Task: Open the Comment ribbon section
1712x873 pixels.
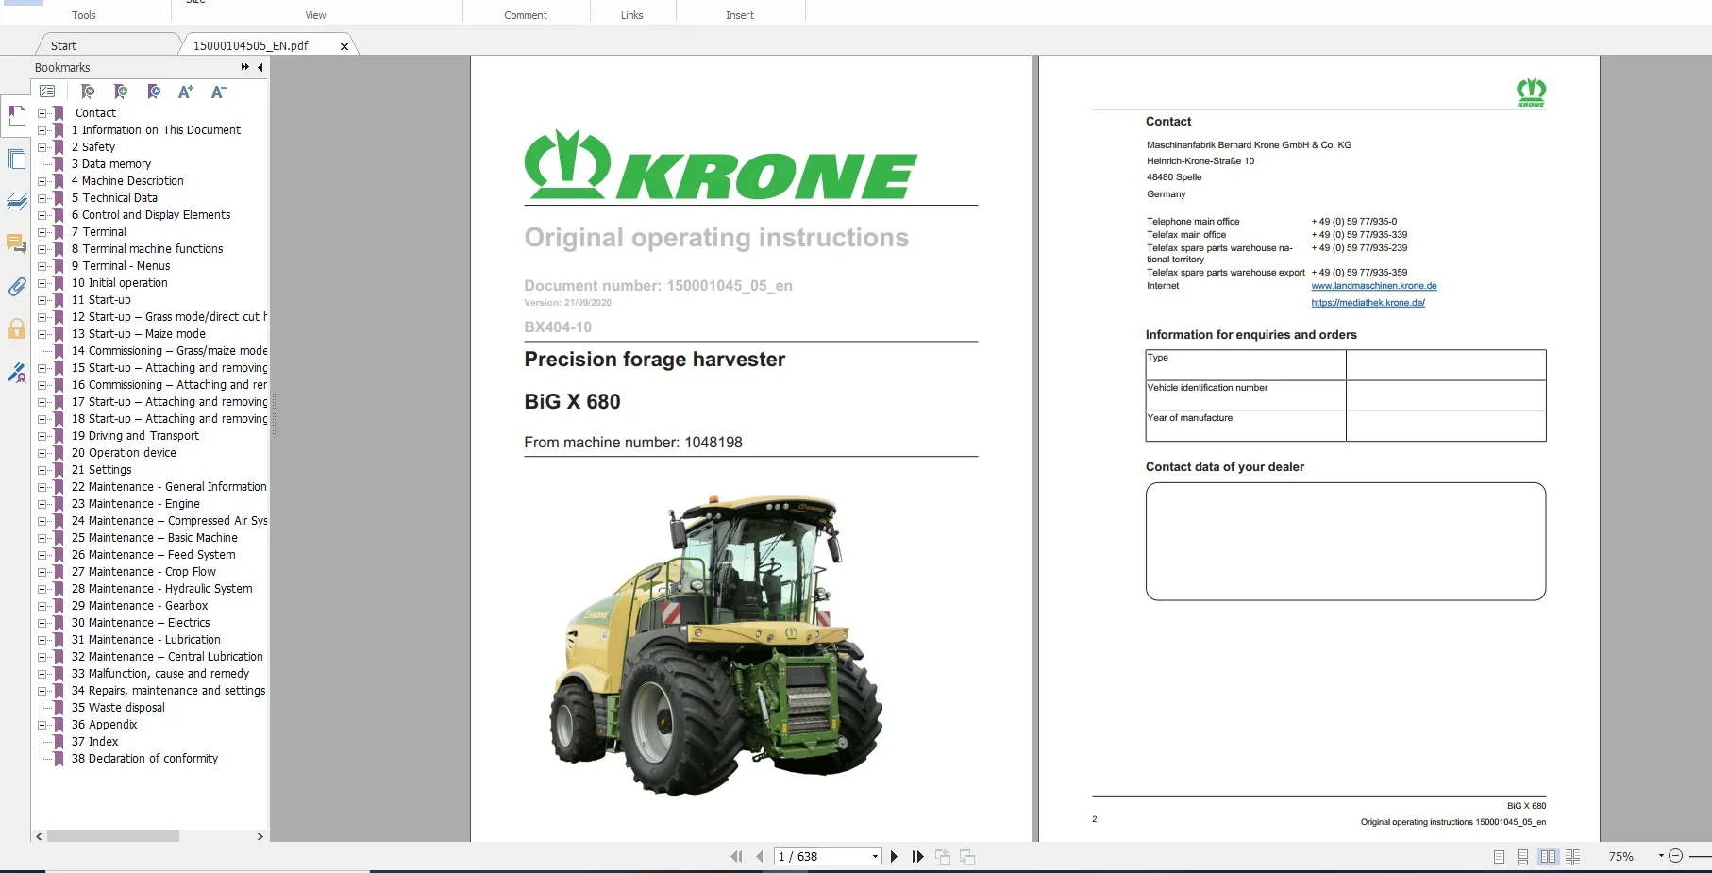Action: pos(526,15)
